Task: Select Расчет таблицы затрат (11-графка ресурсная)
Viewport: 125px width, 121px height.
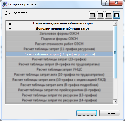Action: [x=59, y=49]
